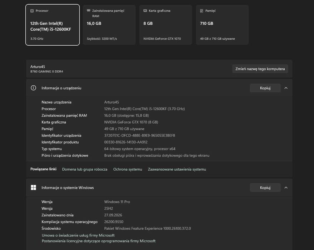
Task: Click the Informacje o urządzeniu header text
Action: click(61, 88)
